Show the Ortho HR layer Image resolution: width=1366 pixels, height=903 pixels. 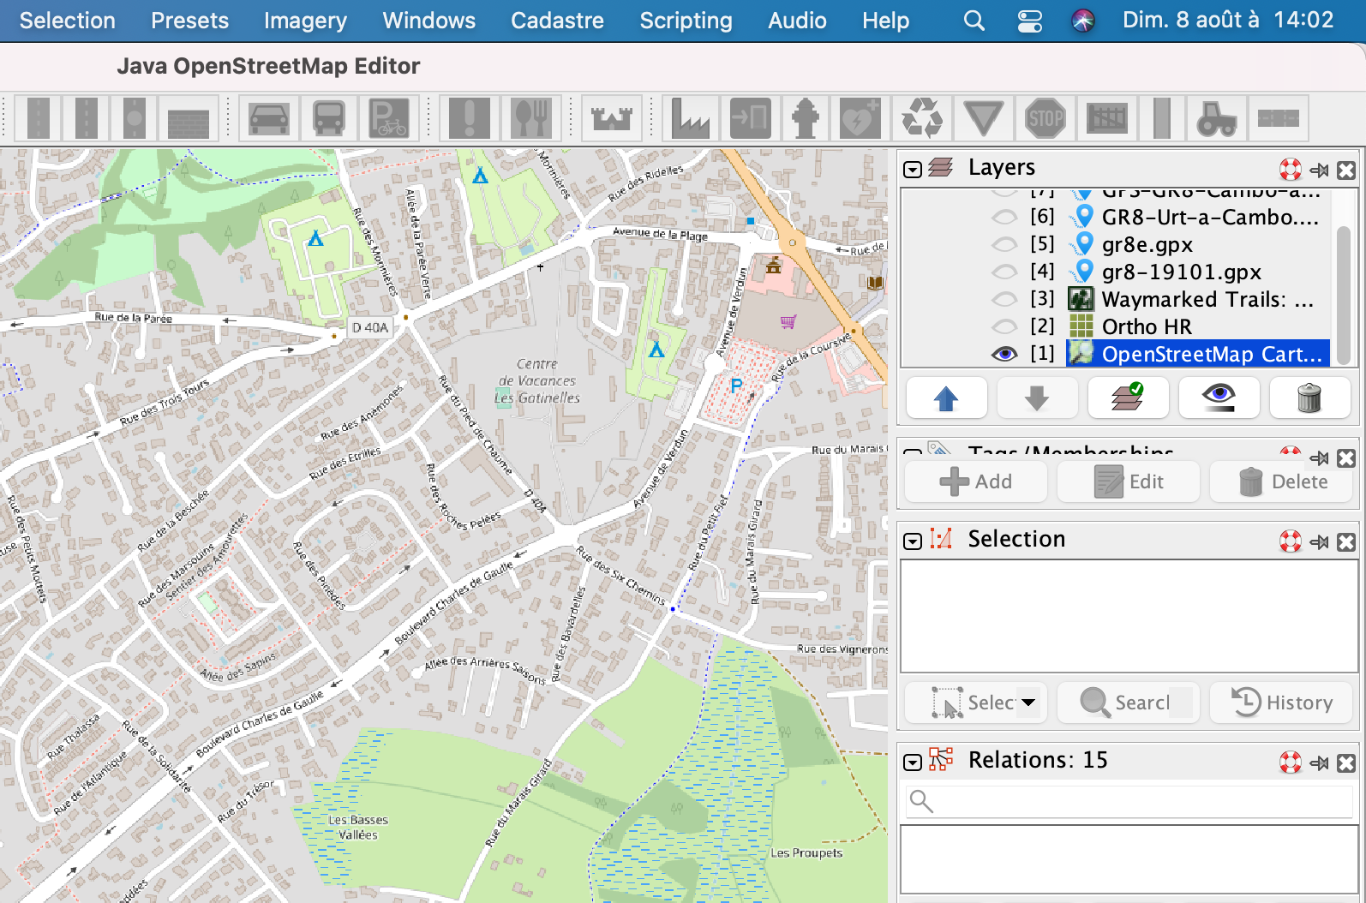pos(1004,326)
